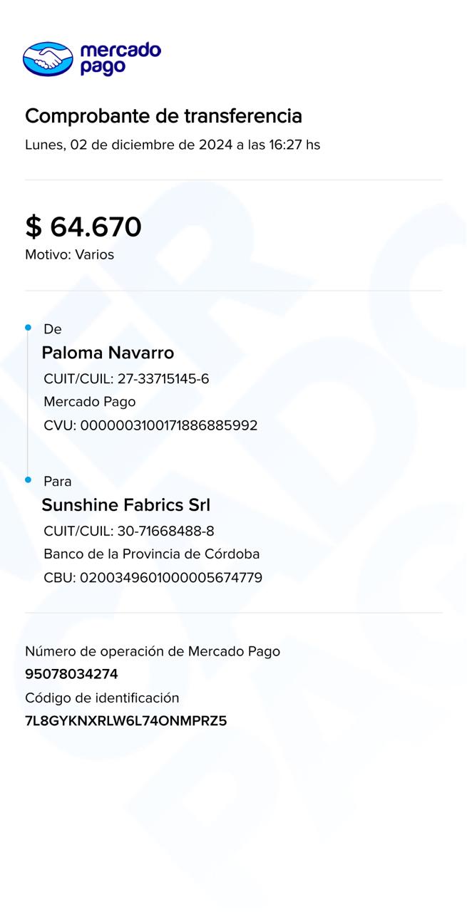Viewport: 467px width, 912px height.
Task: Click the blue dot beside "De"
Action: tap(29, 328)
